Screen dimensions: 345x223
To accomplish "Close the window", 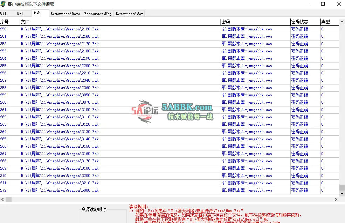I will pyautogui.click(x=339, y=4).
